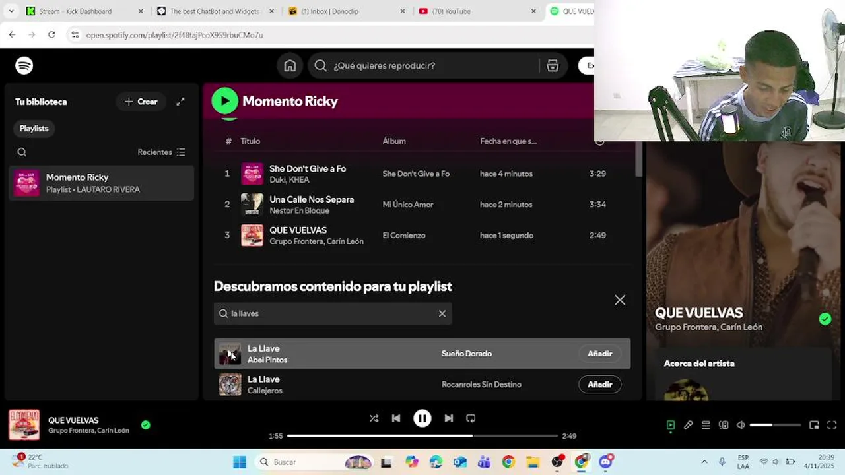The height and width of the screenshot is (475, 845).
Task: Open Momento Ricky playlist in library
Action: 102,183
